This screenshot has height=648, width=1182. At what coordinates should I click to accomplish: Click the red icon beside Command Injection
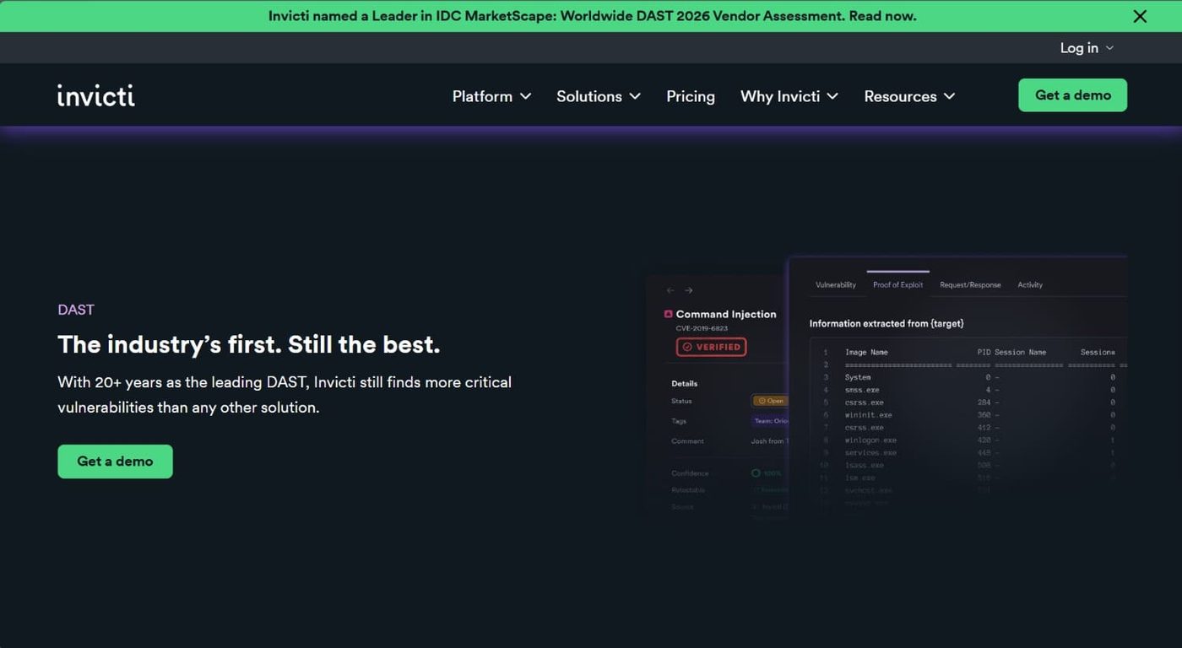[x=669, y=314]
